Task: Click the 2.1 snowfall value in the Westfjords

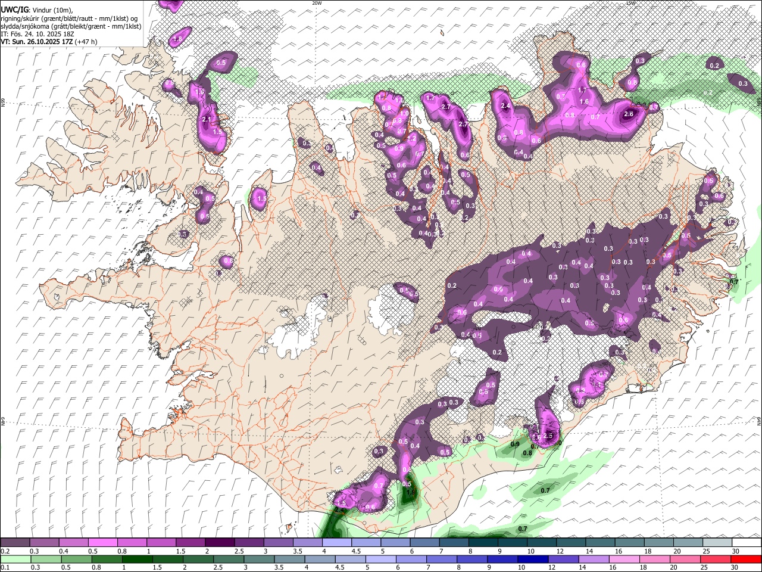Action: 207,120
